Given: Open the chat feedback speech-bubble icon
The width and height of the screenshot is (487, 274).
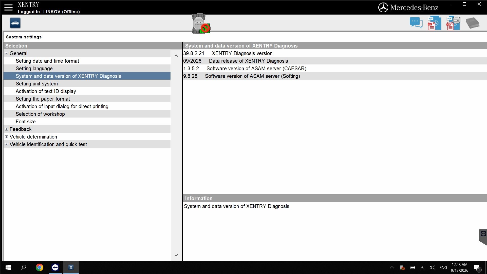Looking at the screenshot, I should tap(416, 23).
